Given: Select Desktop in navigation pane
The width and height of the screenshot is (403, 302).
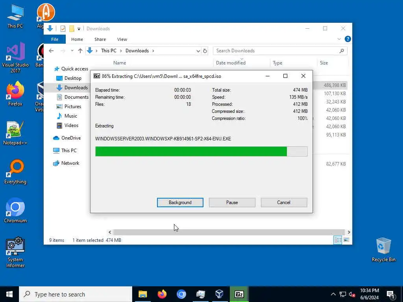Looking at the screenshot, I should 68,78.
